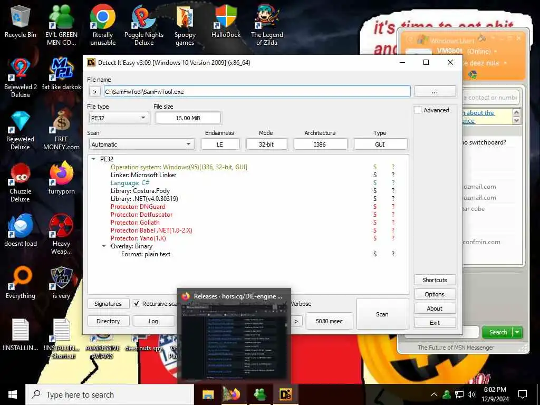Open the Spoopy games folder icon
The image size is (540, 405).
(x=185, y=25)
